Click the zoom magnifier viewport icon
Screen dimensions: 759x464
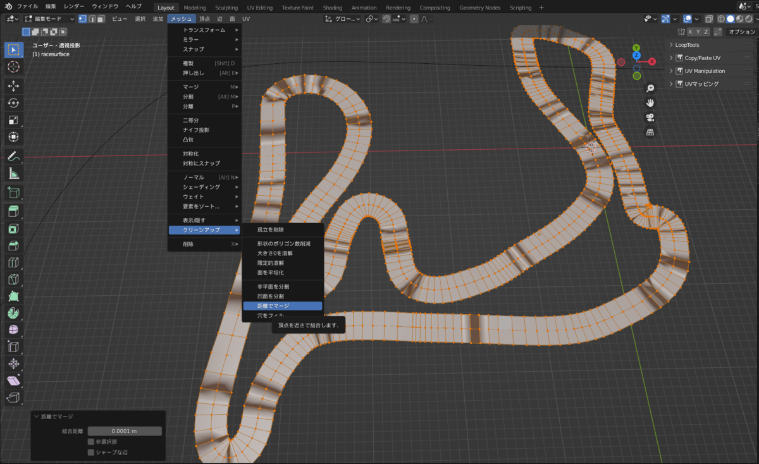point(650,89)
